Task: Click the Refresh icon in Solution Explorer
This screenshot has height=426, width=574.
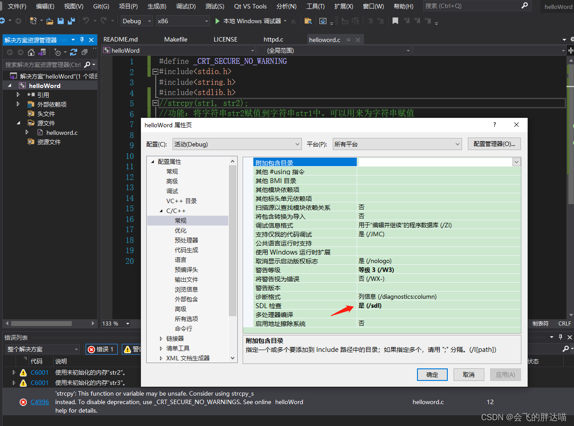Action: (x=74, y=52)
